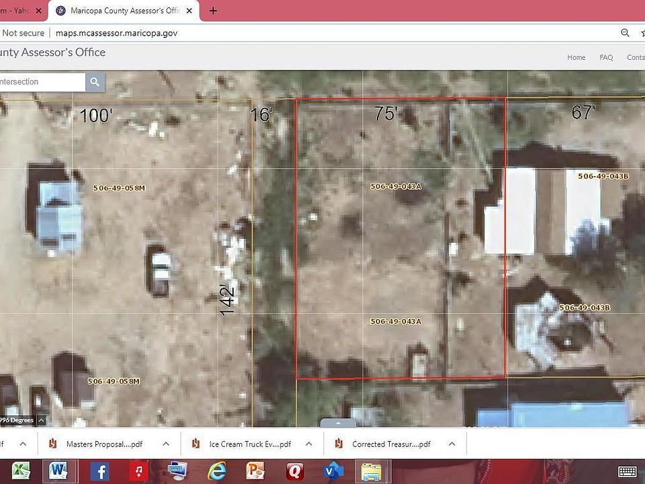The height and width of the screenshot is (484, 645).
Task: Click the zoom magnifier in address bar
Action: tap(625, 33)
